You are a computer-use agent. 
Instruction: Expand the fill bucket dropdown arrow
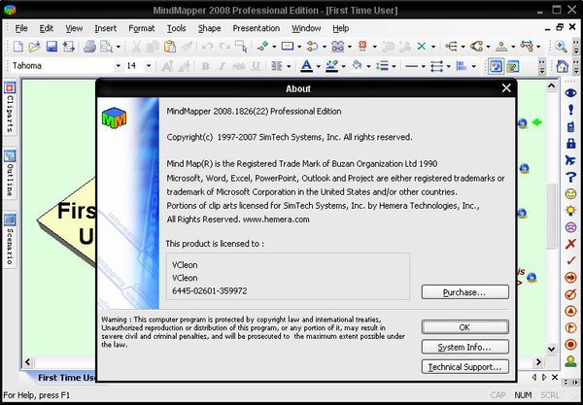(368, 66)
